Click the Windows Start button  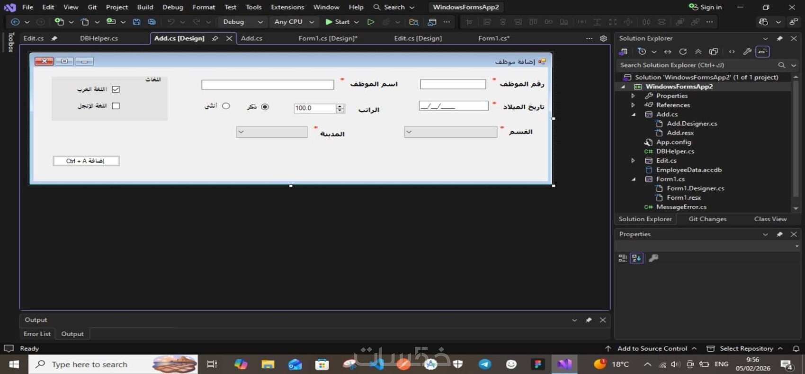pyautogui.click(x=14, y=364)
